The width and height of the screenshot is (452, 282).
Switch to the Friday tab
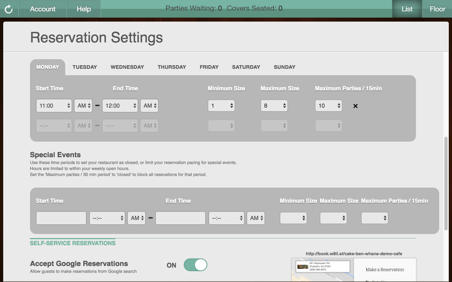tap(209, 67)
